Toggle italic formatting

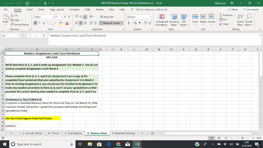[x=39, y=23]
